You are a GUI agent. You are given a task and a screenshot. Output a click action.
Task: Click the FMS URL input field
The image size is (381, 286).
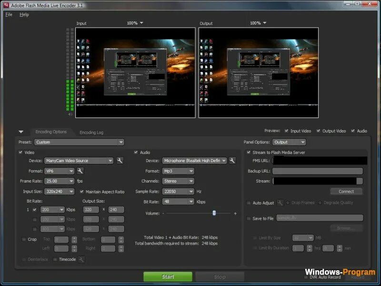pyautogui.click(x=320, y=161)
